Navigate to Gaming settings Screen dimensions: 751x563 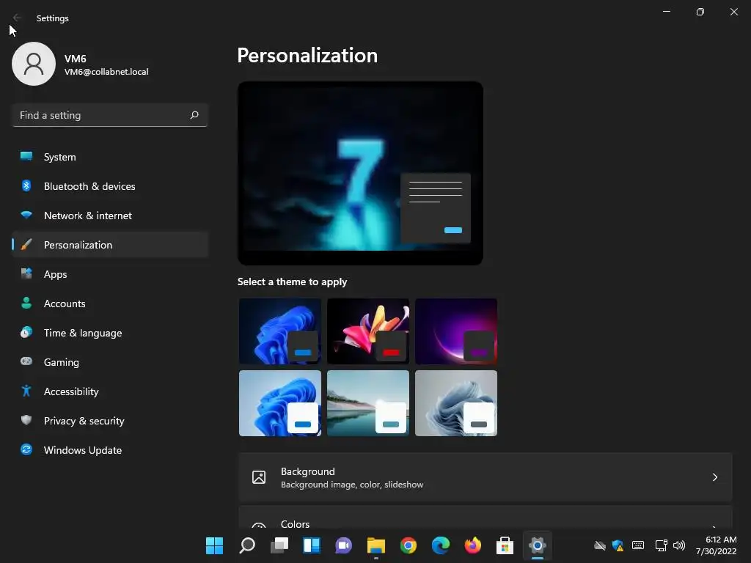pos(110,362)
